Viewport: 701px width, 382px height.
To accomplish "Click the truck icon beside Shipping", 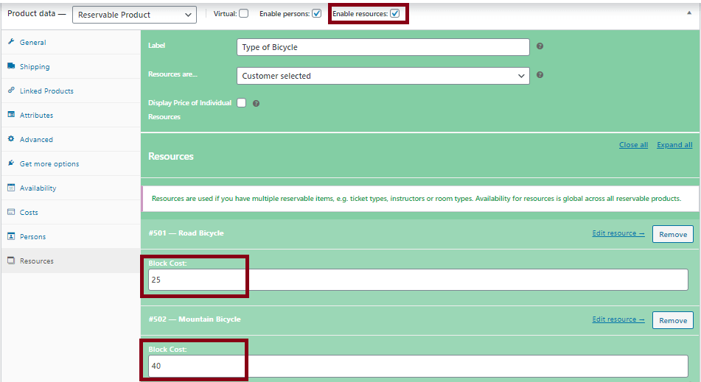I will (11, 66).
